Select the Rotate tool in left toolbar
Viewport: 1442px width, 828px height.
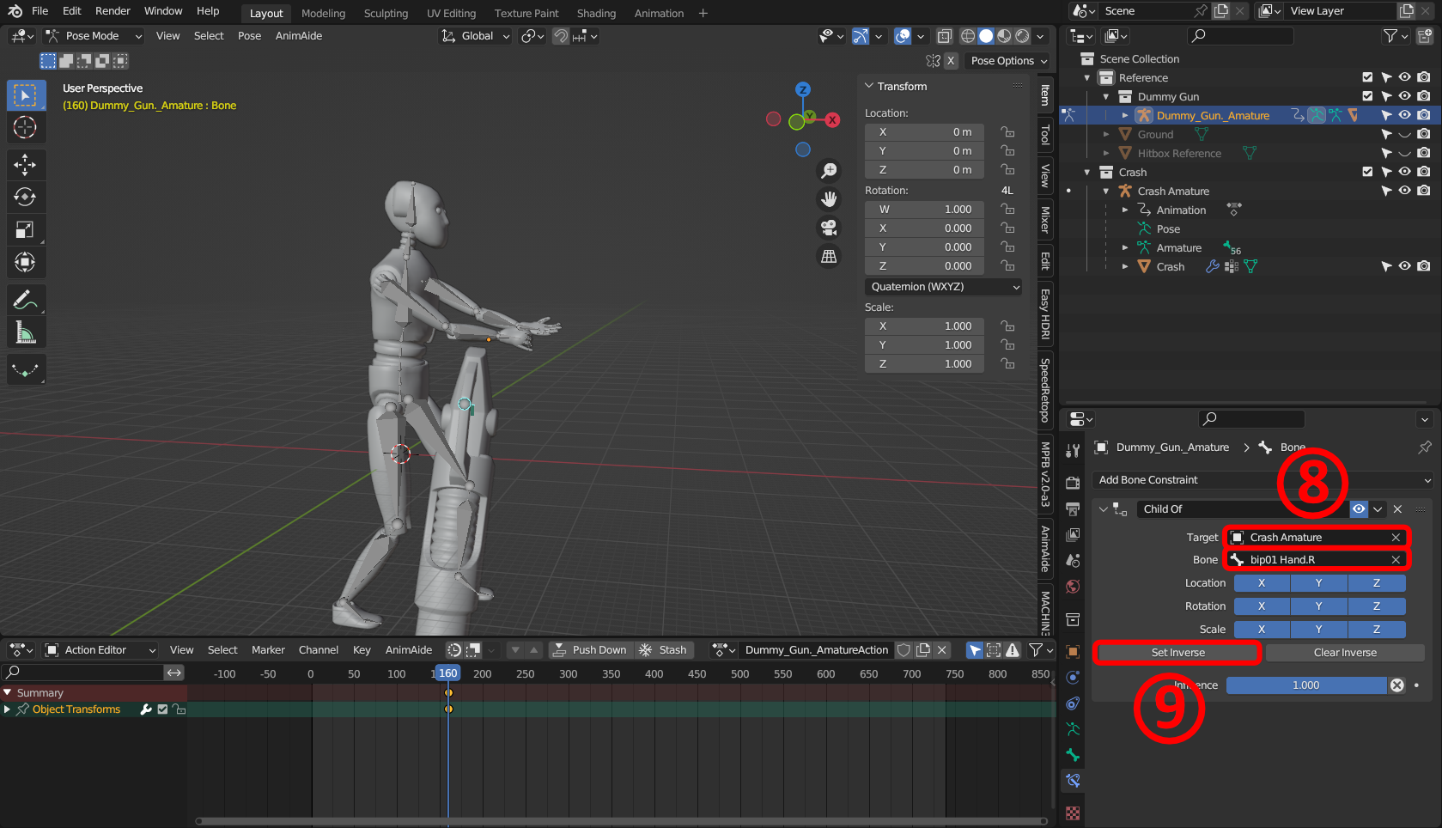[x=25, y=197]
